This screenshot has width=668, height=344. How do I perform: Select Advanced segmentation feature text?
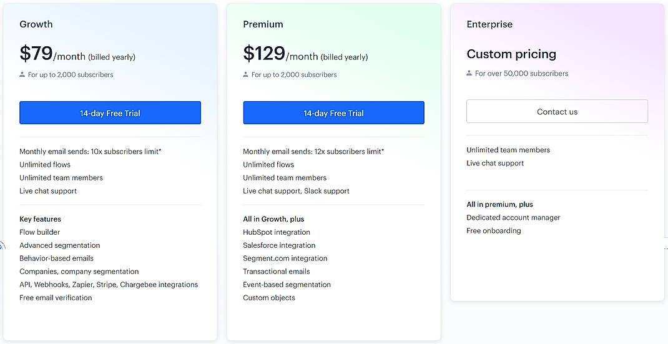tap(60, 245)
